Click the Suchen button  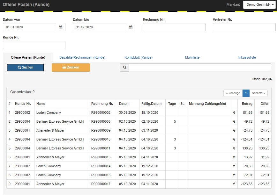tap(25, 68)
